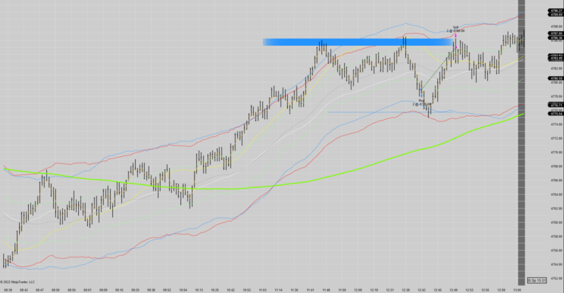This screenshot has height=293, width=564.
Task: Click the magenta Sell execution arrow marker
Action: click(x=456, y=35)
